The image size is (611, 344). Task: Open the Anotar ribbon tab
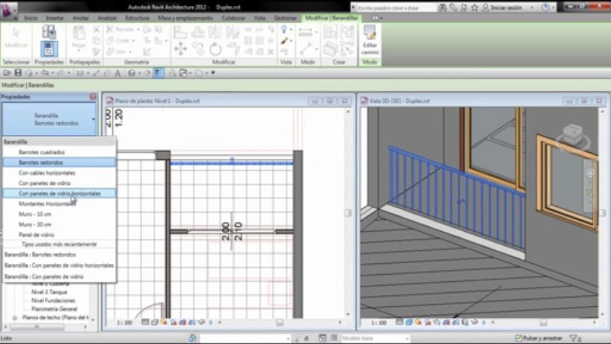tap(81, 18)
